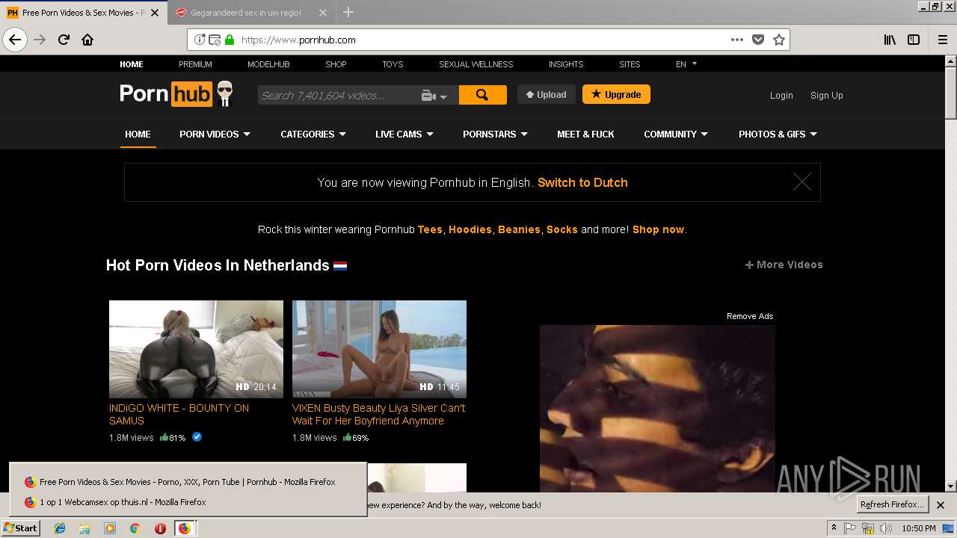
Task: Open INSIGHTS in the top bar
Action: [x=566, y=64]
